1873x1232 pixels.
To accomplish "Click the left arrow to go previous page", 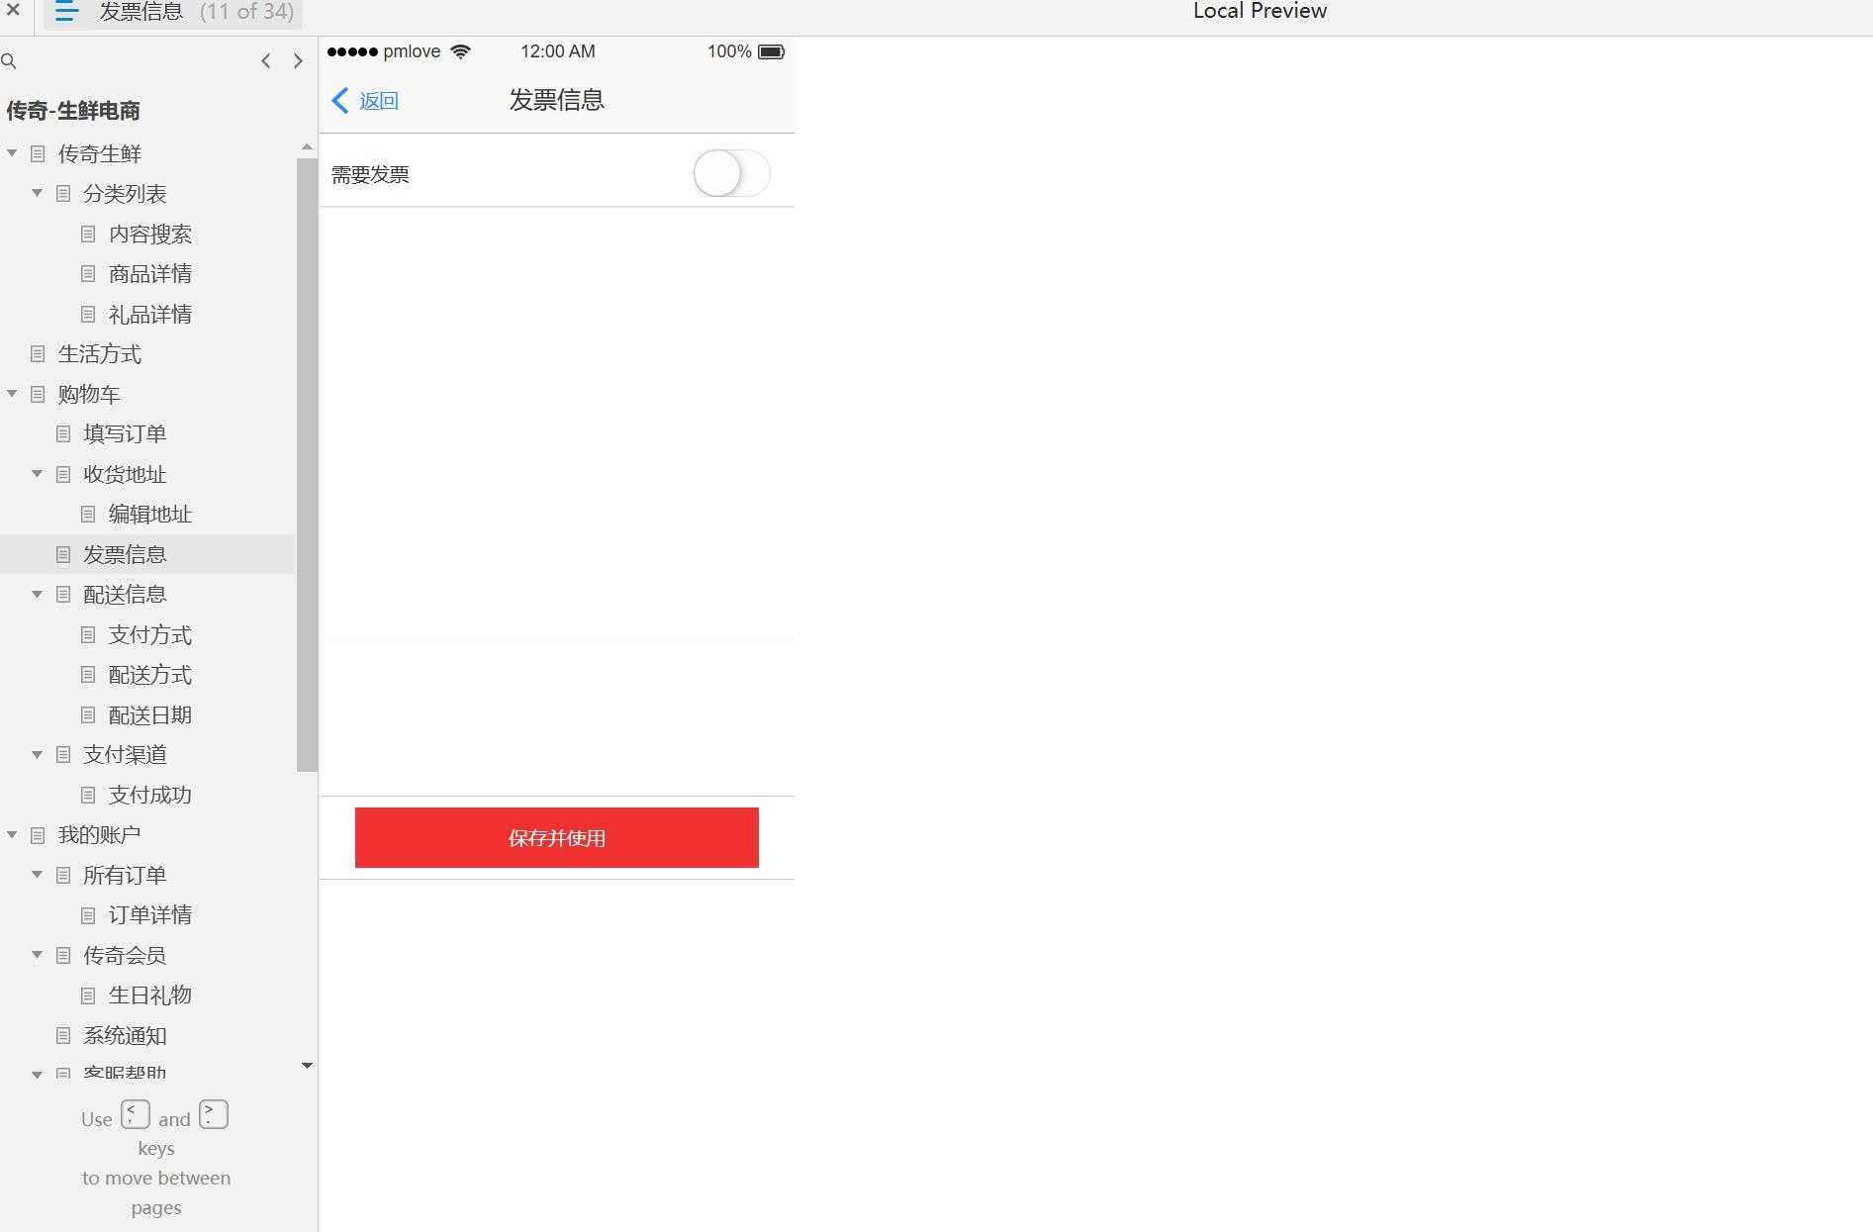I will pyautogui.click(x=265, y=60).
